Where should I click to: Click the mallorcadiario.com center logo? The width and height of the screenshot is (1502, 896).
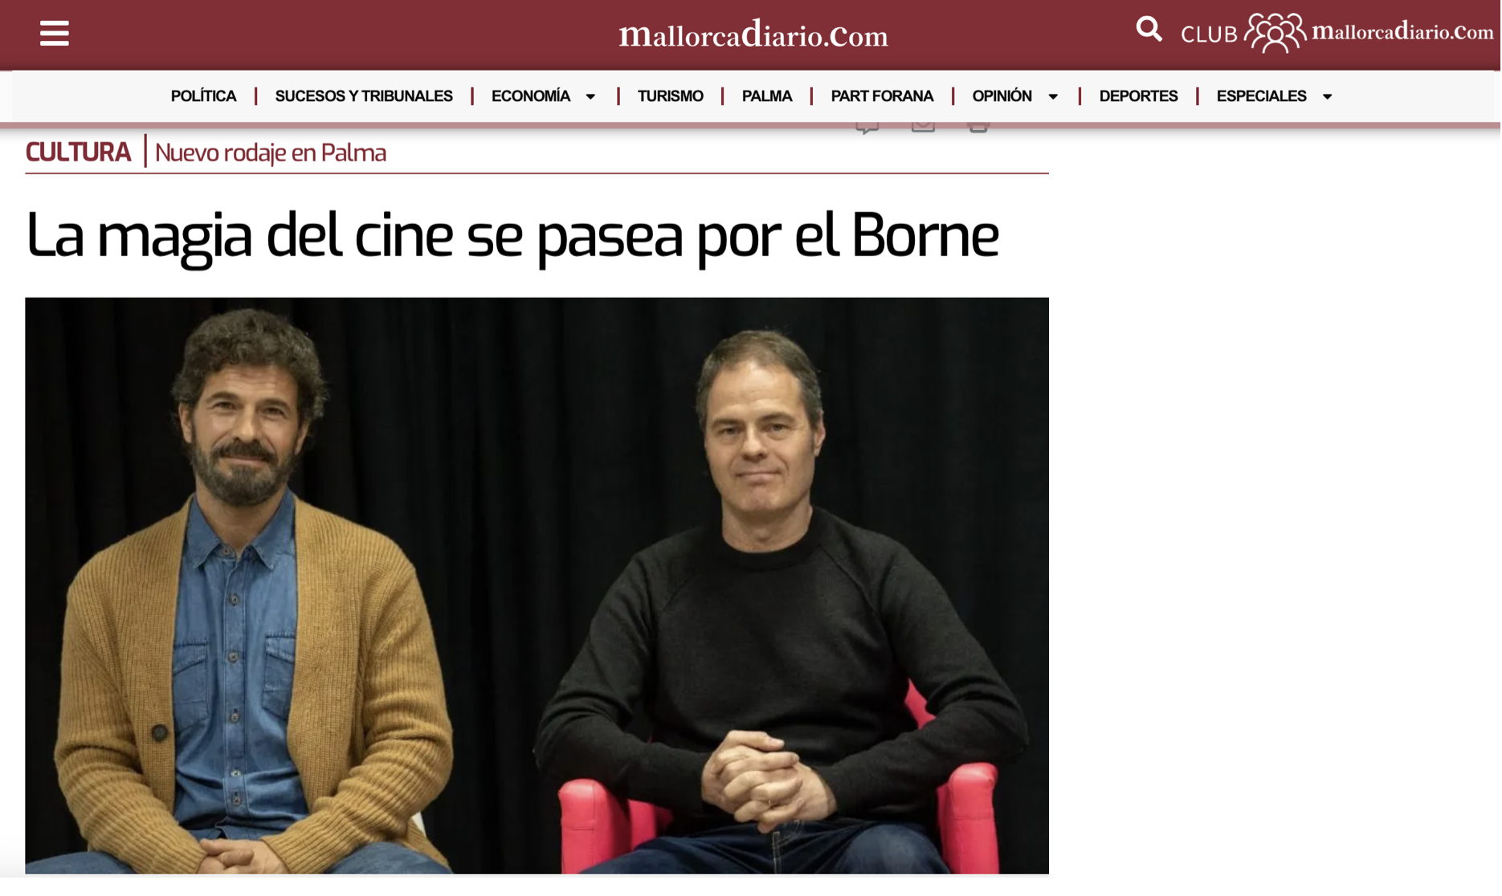click(x=753, y=35)
